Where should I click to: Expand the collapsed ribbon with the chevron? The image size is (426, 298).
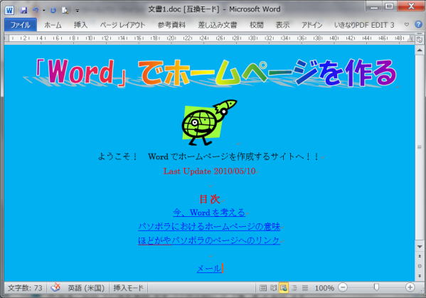(x=406, y=25)
